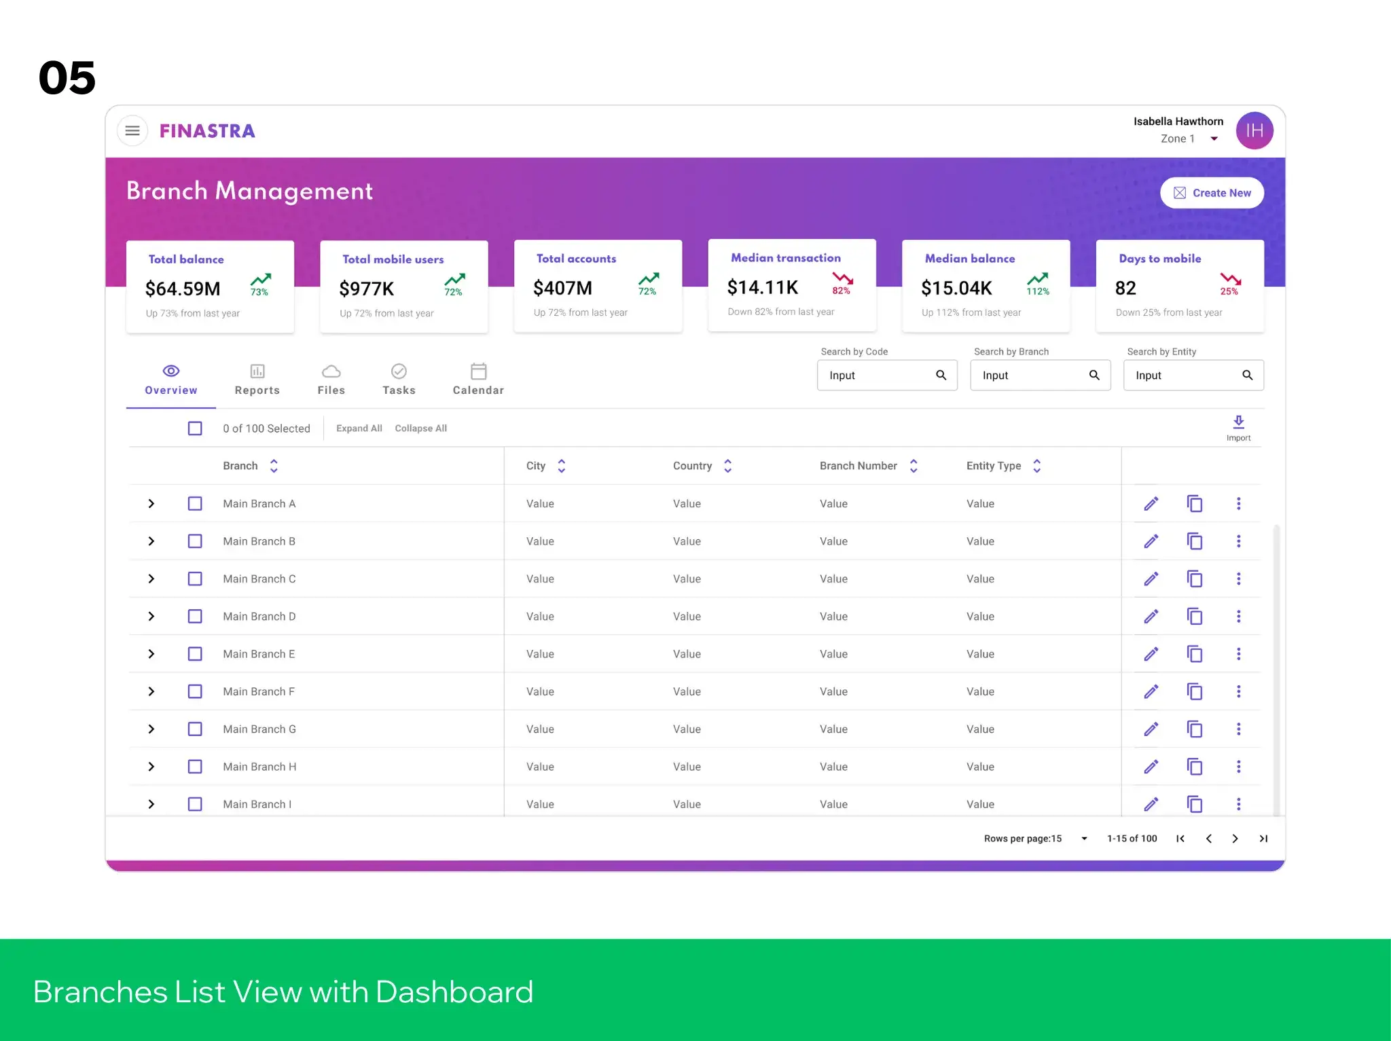Image resolution: width=1391 pixels, height=1041 pixels.
Task: Click the Create New button
Action: (x=1212, y=193)
